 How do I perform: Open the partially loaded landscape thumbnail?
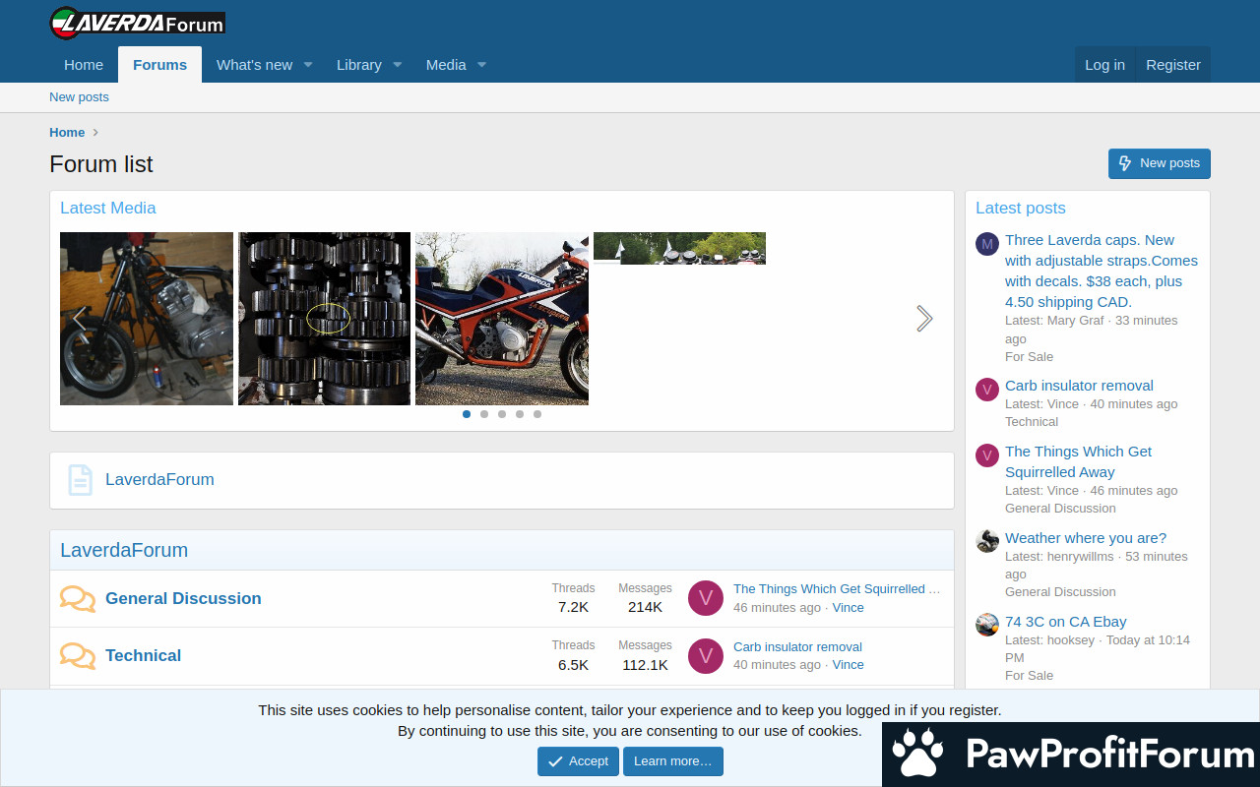(679, 248)
